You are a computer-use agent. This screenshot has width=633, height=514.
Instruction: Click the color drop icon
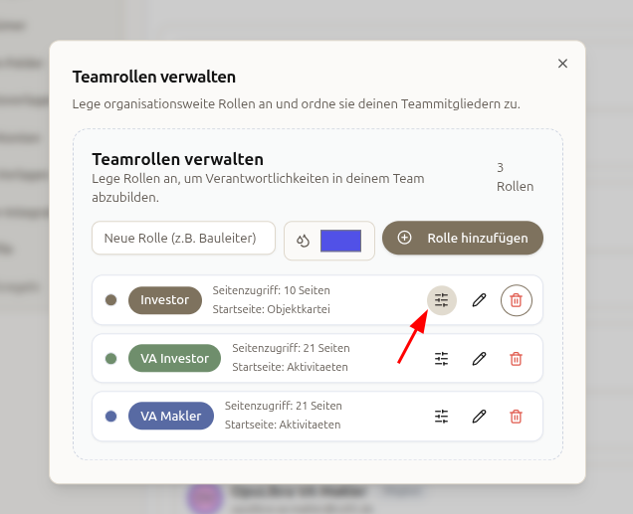[x=303, y=241]
